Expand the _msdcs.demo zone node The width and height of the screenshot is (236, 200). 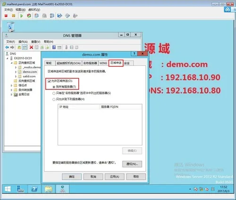pyautogui.click(x=16, y=67)
